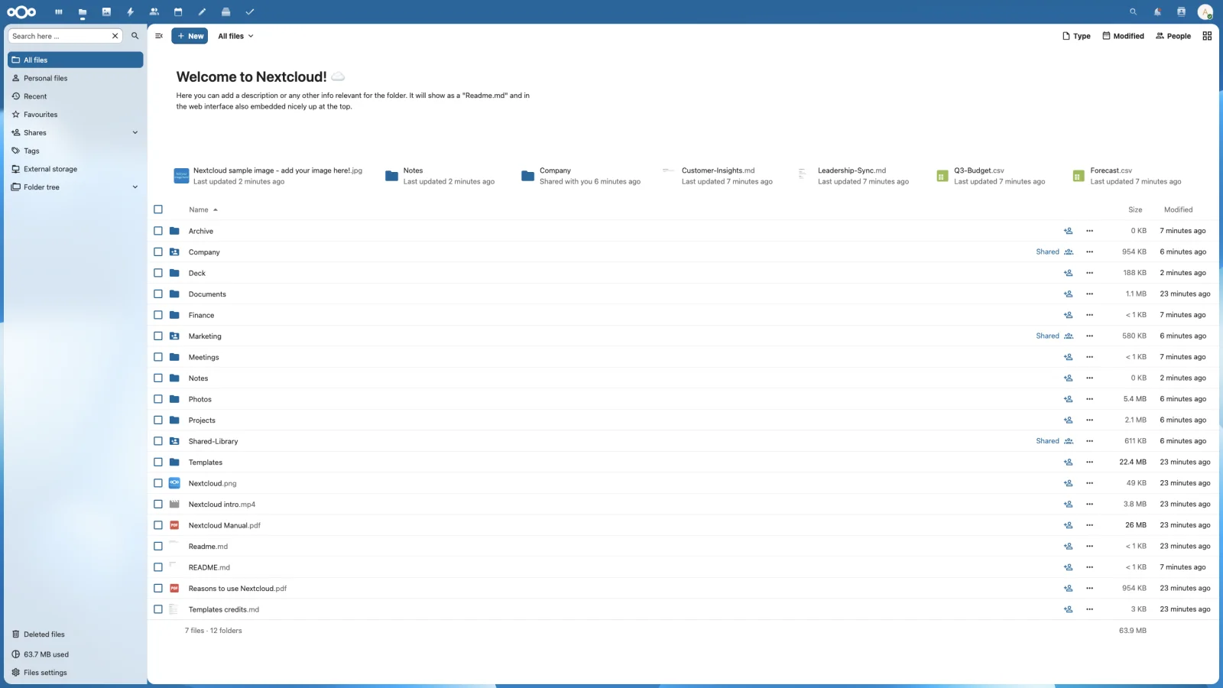Click share icon for Photos folder
The width and height of the screenshot is (1223, 688).
pos(1068,399)
